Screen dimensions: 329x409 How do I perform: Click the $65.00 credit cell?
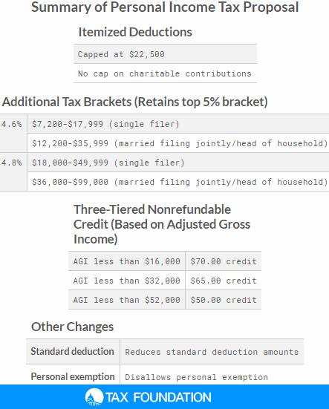tap(224, 280)
